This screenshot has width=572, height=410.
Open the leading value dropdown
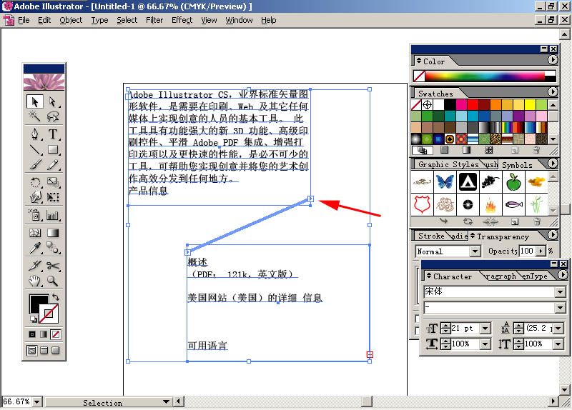pyautogui.click(x=558, y=329)
